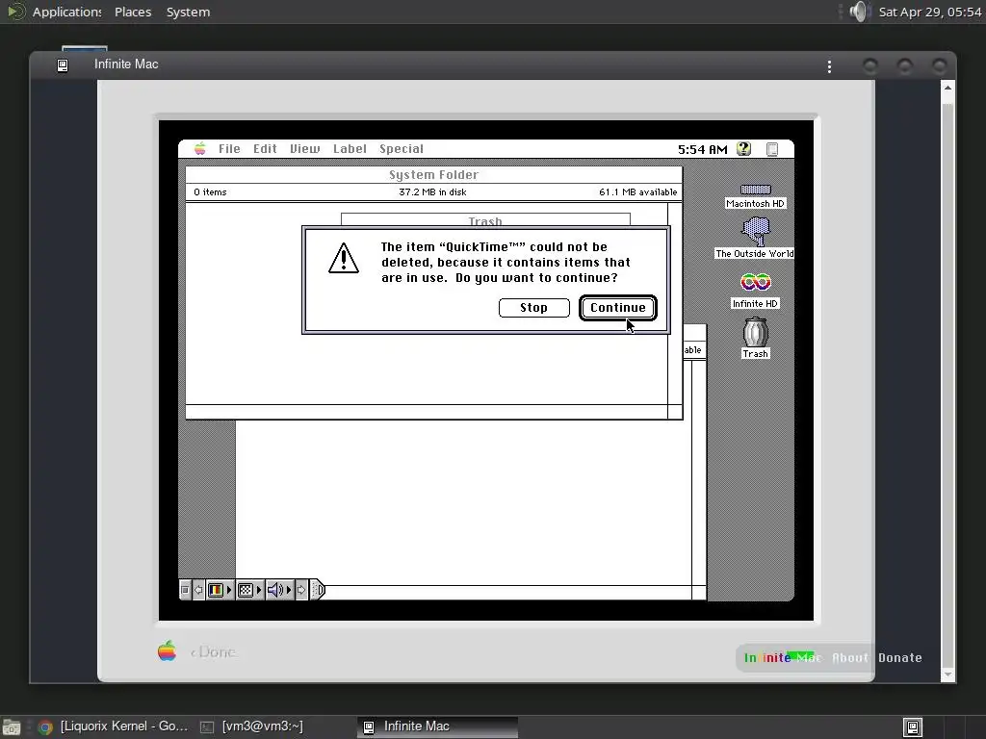Open the Label menu
The image size is (986, 739).
[350, 149]
